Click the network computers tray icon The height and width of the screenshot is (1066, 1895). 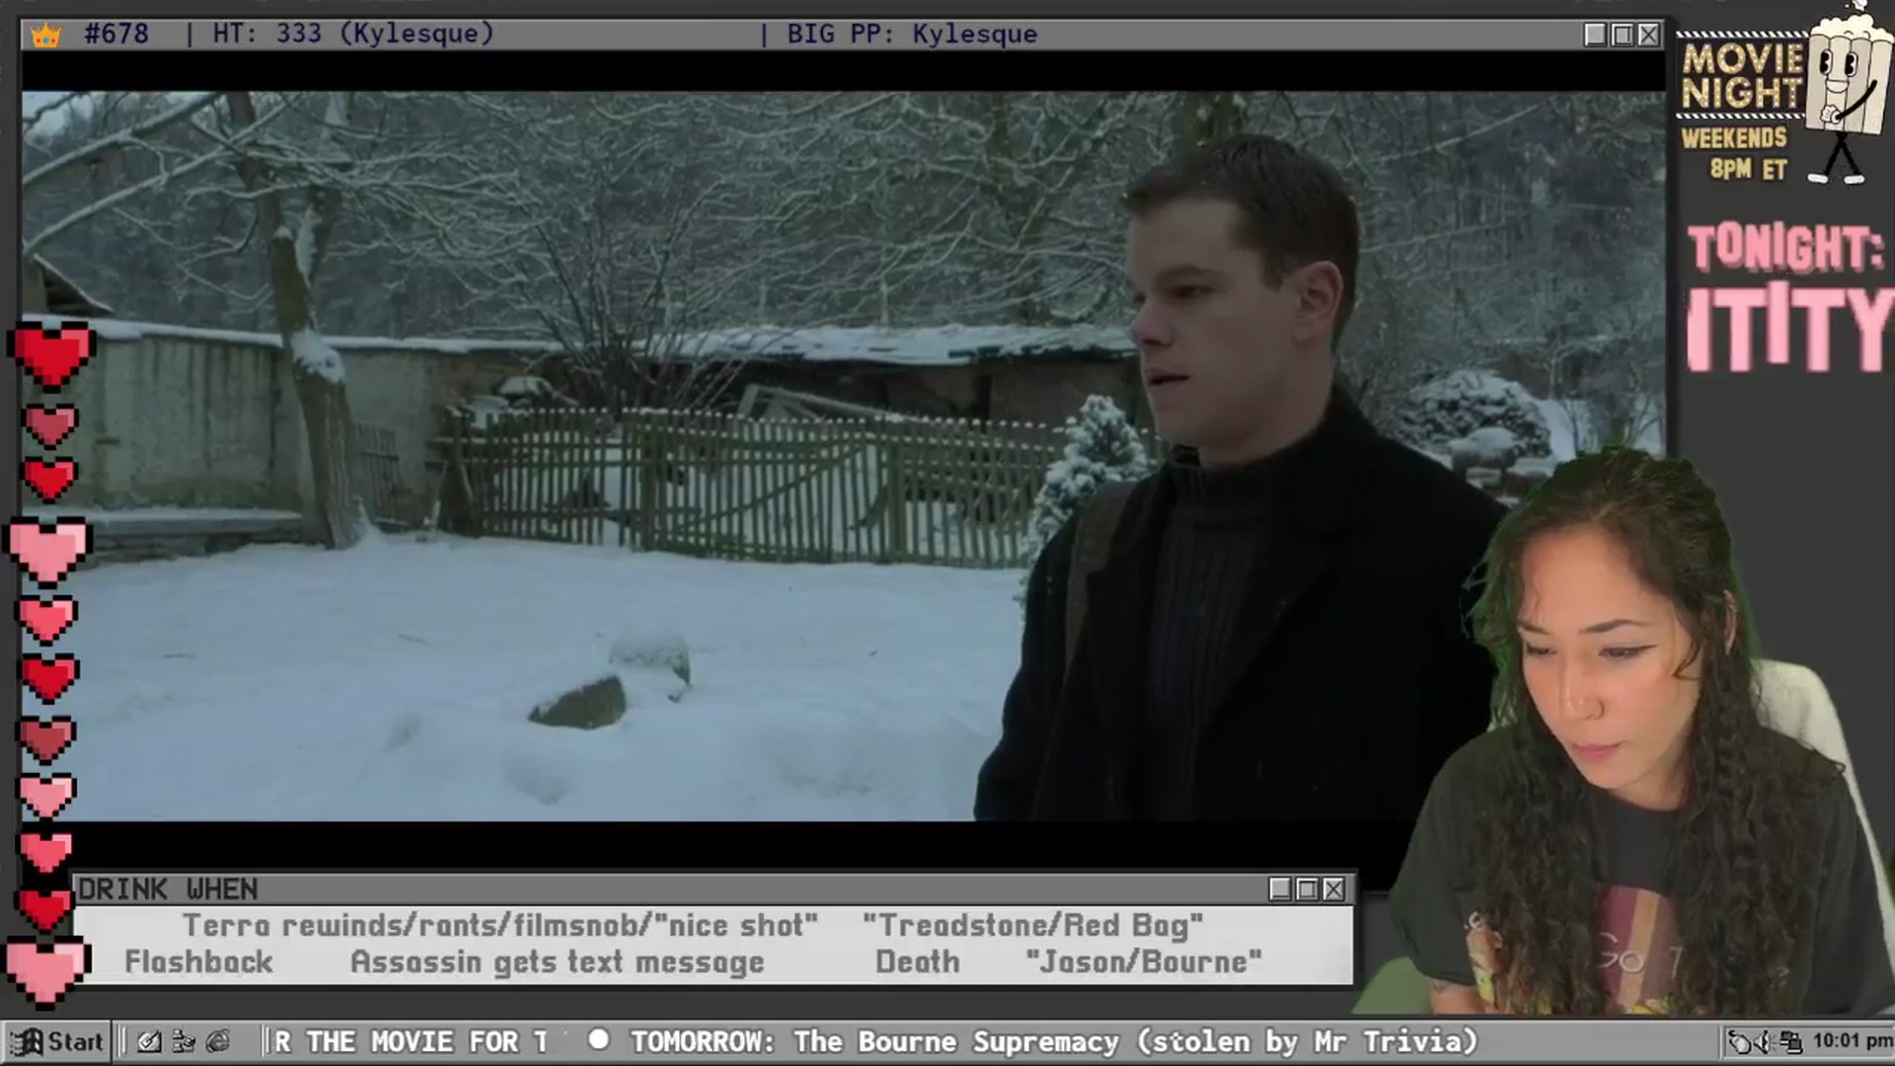(1791, 1042)
